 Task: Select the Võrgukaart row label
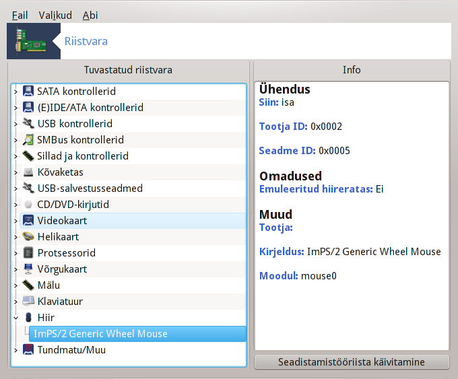pos(62,269)
